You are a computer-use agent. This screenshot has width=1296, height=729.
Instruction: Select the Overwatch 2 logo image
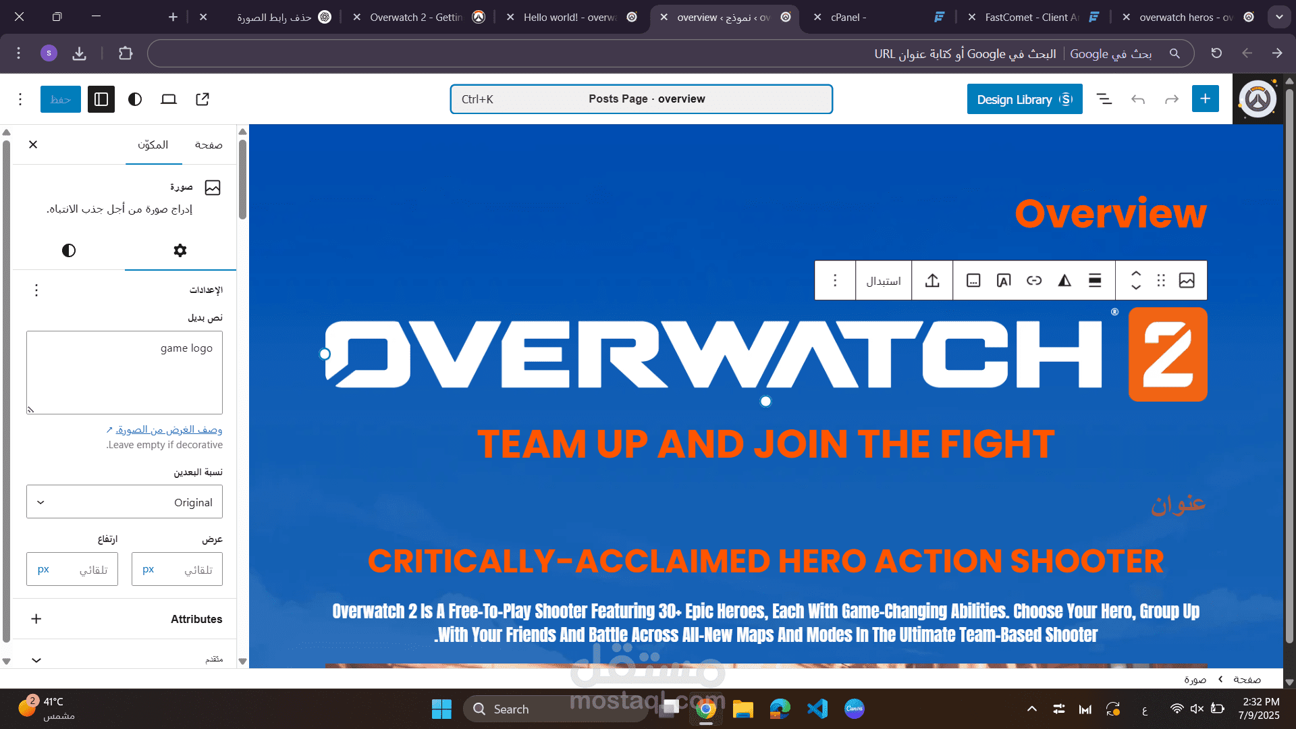(x=766, y=354)
